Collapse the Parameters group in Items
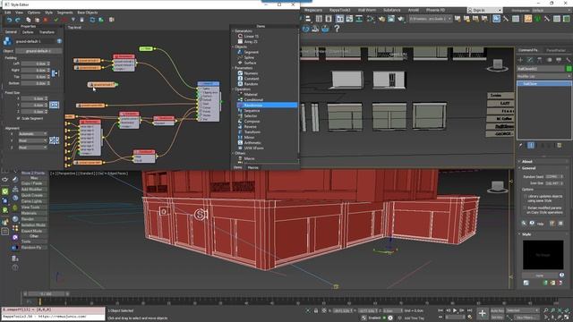 pos(233,68)
